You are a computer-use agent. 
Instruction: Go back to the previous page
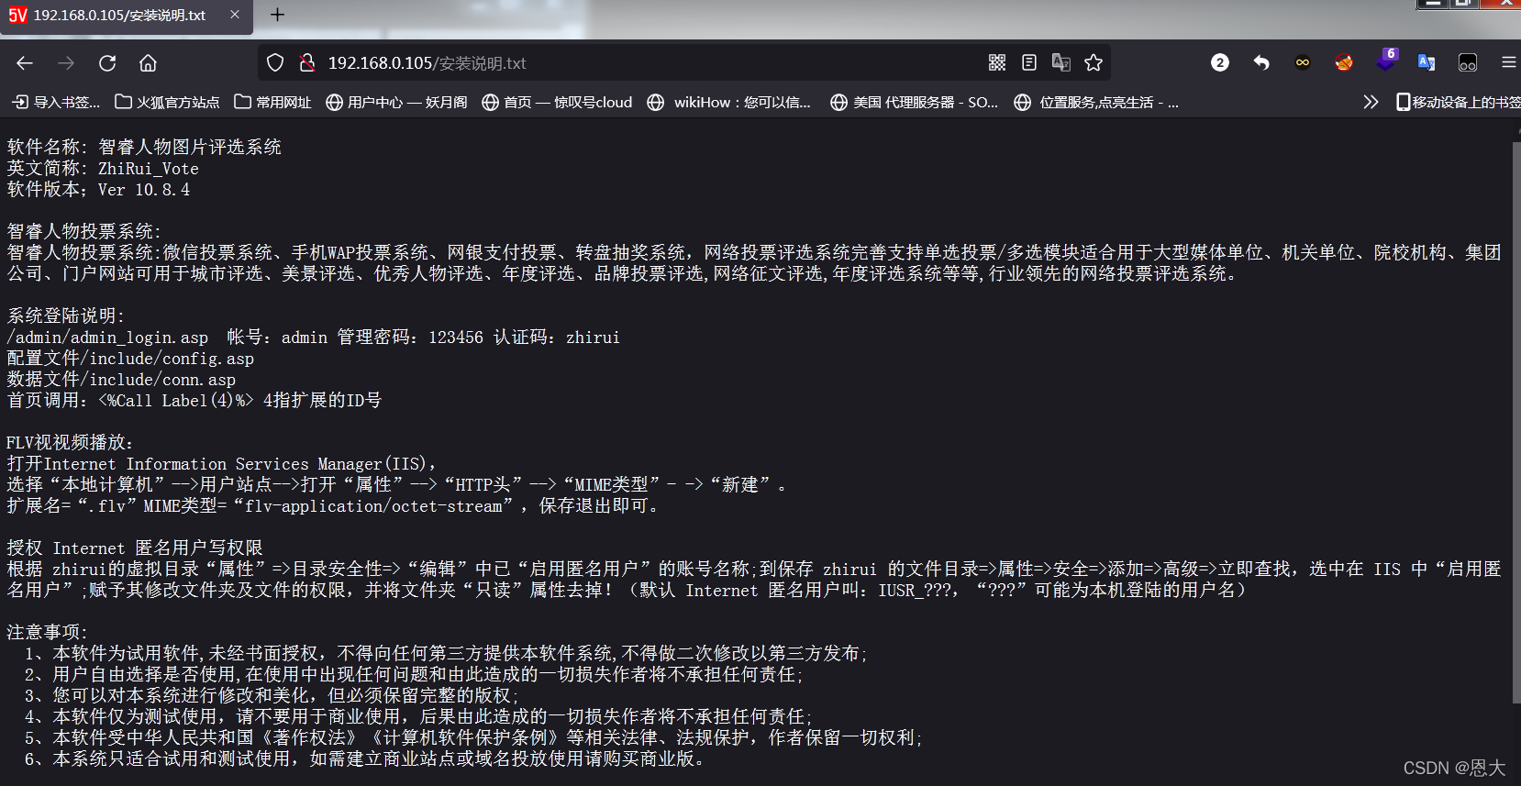click(x=25, y=63)
